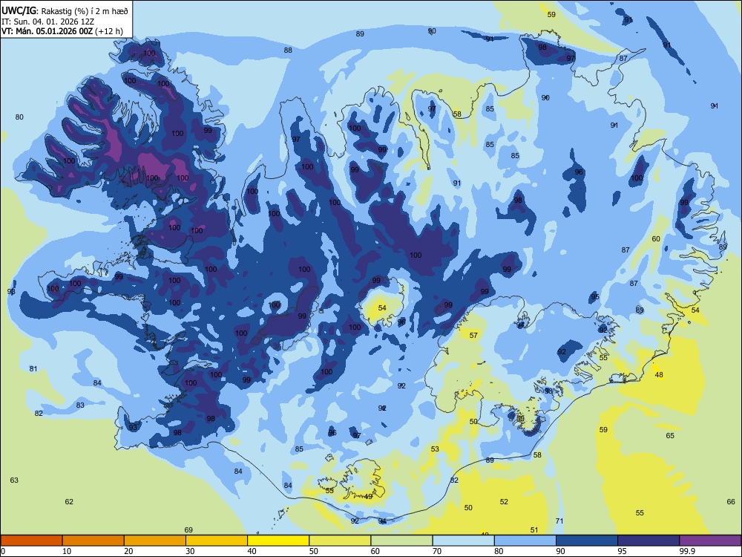The image size is (742, 557).
Task: Click the humidity value 49 on the map
Action: coord(368,496)
